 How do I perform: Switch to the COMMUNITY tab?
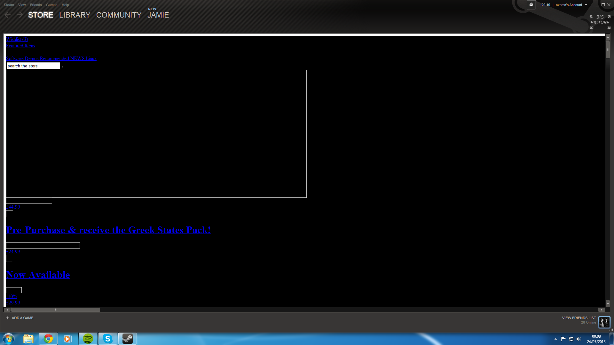[119, 15]
